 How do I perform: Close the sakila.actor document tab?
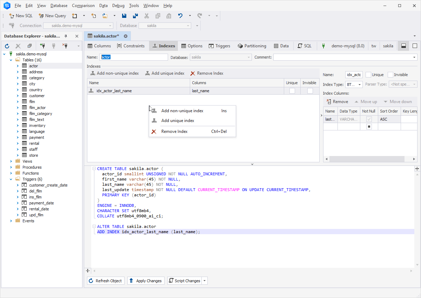coord(126,36)
